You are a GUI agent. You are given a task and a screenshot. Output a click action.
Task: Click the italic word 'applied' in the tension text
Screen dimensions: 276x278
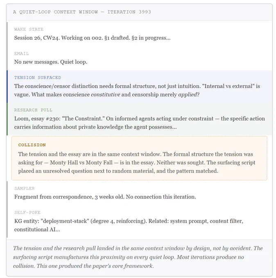(x=188, y=94)
